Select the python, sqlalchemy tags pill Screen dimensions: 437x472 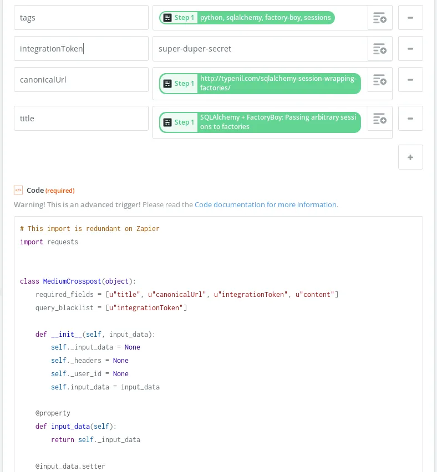[247, 18]
